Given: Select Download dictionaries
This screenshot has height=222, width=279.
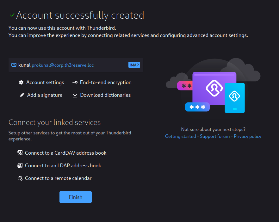Looking at the screenshot, I should click(105, 95).
